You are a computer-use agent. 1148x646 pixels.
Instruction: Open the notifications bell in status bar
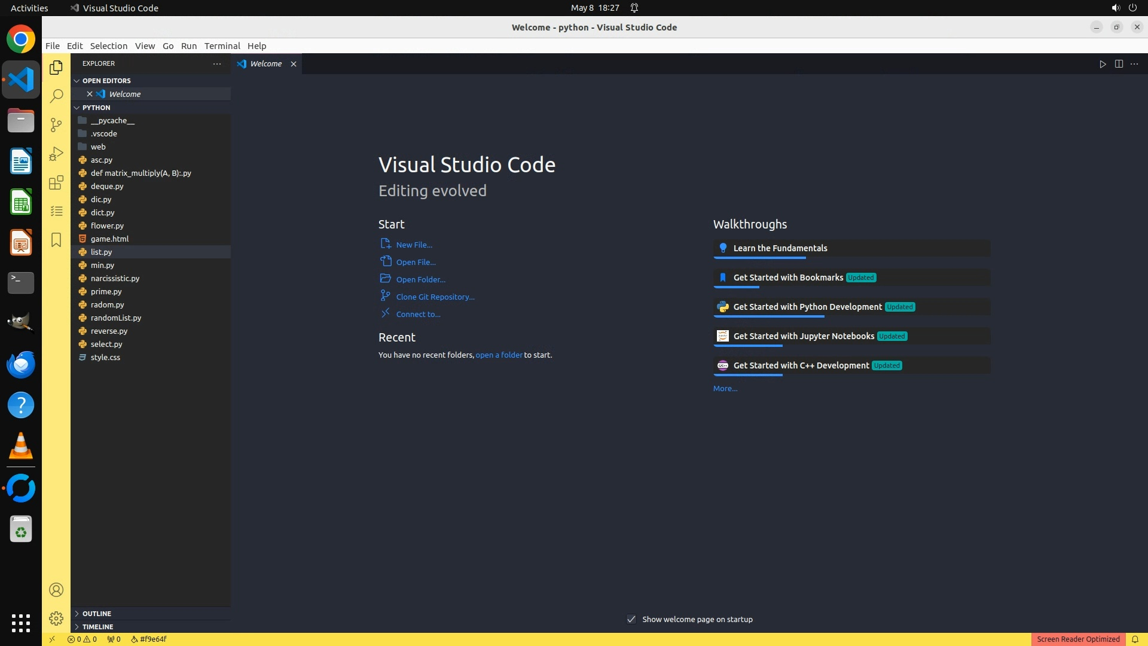point(1135,639)
